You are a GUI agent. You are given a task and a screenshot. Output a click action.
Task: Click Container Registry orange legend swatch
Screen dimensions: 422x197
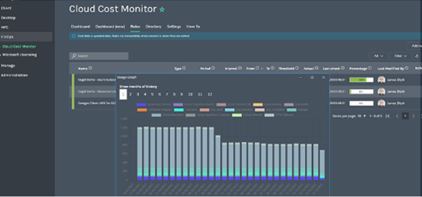click(142, 110)
